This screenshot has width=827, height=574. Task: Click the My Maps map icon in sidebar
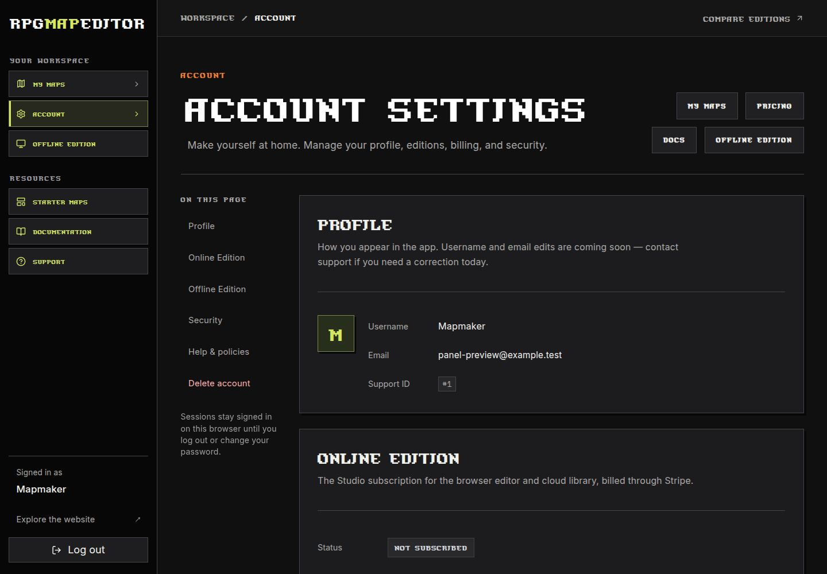click(x=21, y=84)
